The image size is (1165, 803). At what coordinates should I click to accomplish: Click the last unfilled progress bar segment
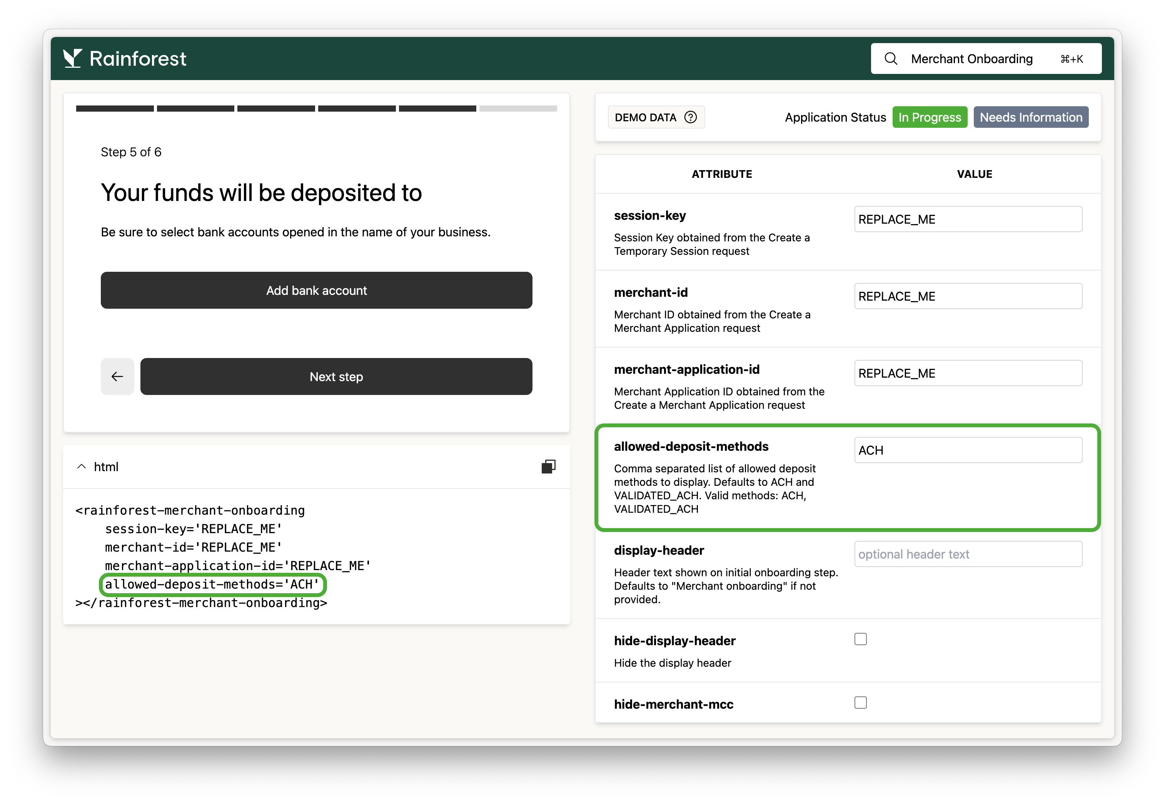(x=518, y=109)
